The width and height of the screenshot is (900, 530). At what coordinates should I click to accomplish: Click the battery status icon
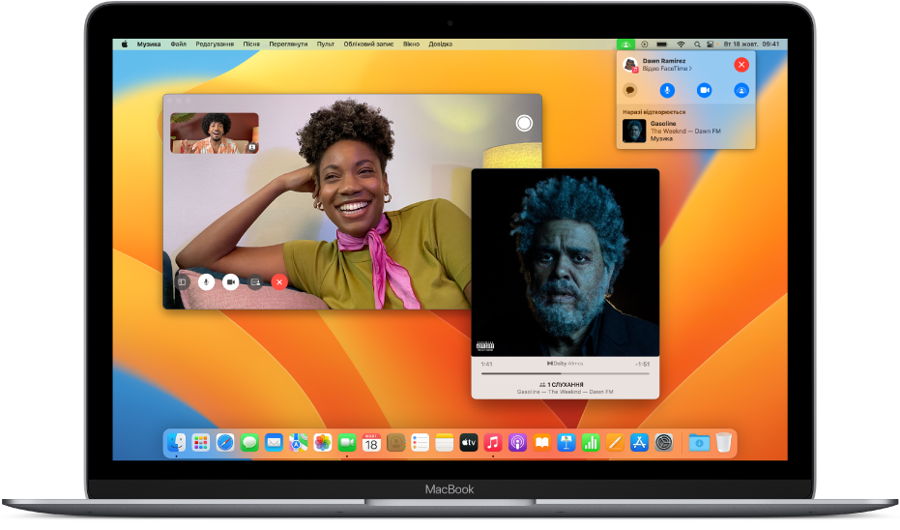point(662,44)
